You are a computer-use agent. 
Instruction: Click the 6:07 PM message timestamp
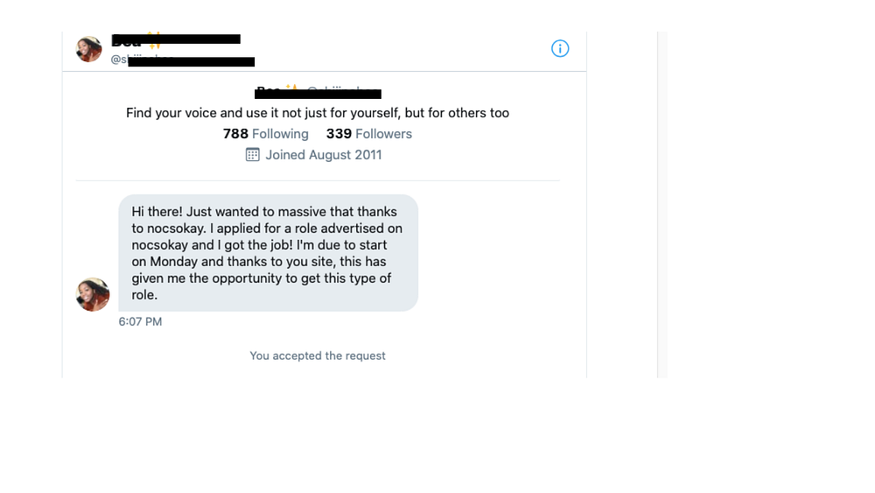pyautogui.click(x=140, y=321)
